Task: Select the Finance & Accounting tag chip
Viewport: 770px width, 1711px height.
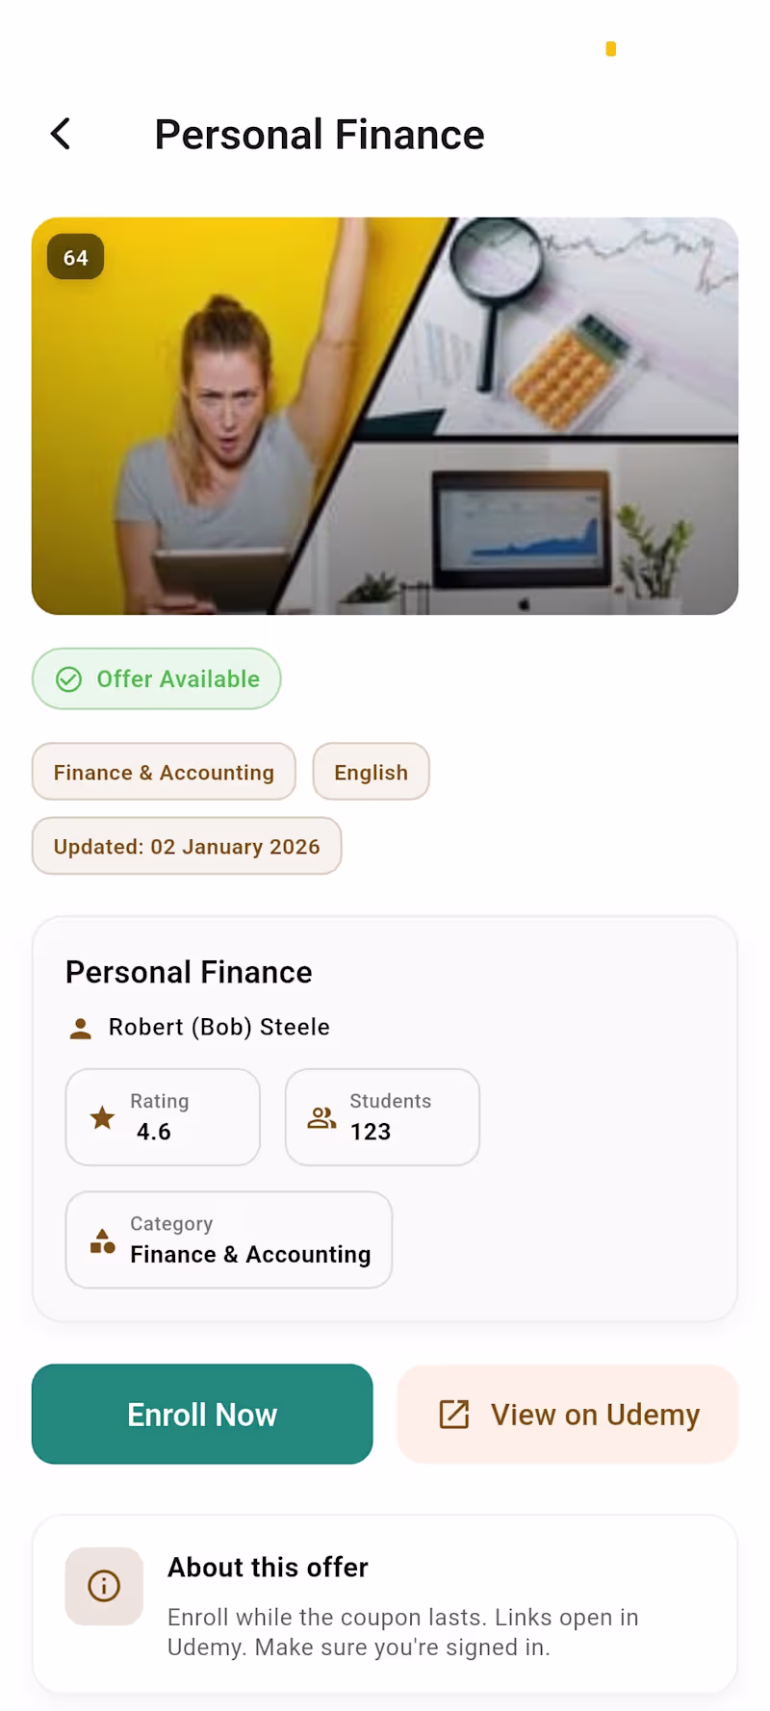Action: tap(164, 772)
